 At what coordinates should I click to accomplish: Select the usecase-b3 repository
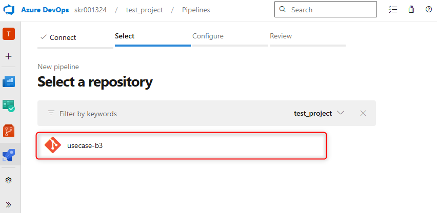point(181,146)
